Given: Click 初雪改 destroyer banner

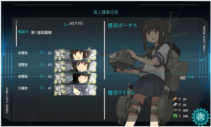Looking at the screenshot, I should pyautogui.click(x=75, y=78).
